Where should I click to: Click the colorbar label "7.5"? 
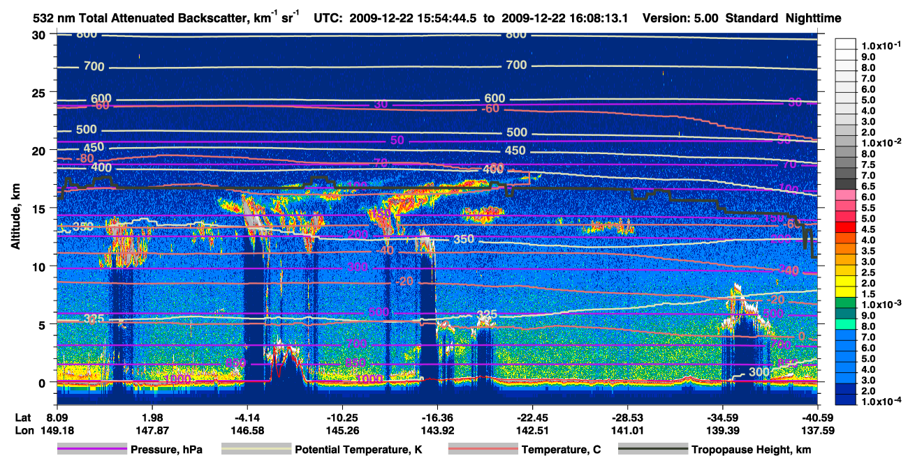click(867, 165)
